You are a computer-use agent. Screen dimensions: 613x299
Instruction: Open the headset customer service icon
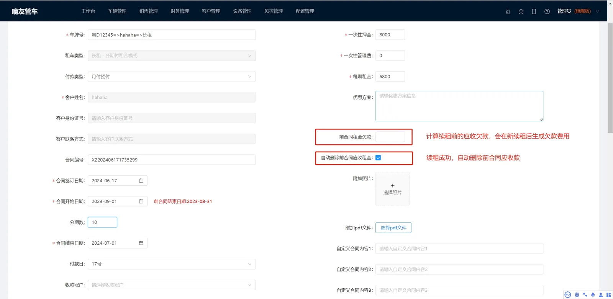(x=521, y=11)
